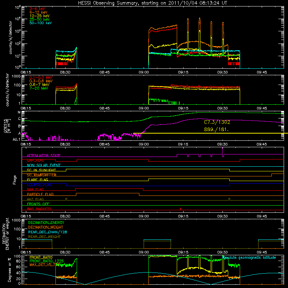Image resolution: width=288 pixels, height=288 pixels.
Task: Click the 09:45 tick label under GOES panel
Action: coord(262,144)
